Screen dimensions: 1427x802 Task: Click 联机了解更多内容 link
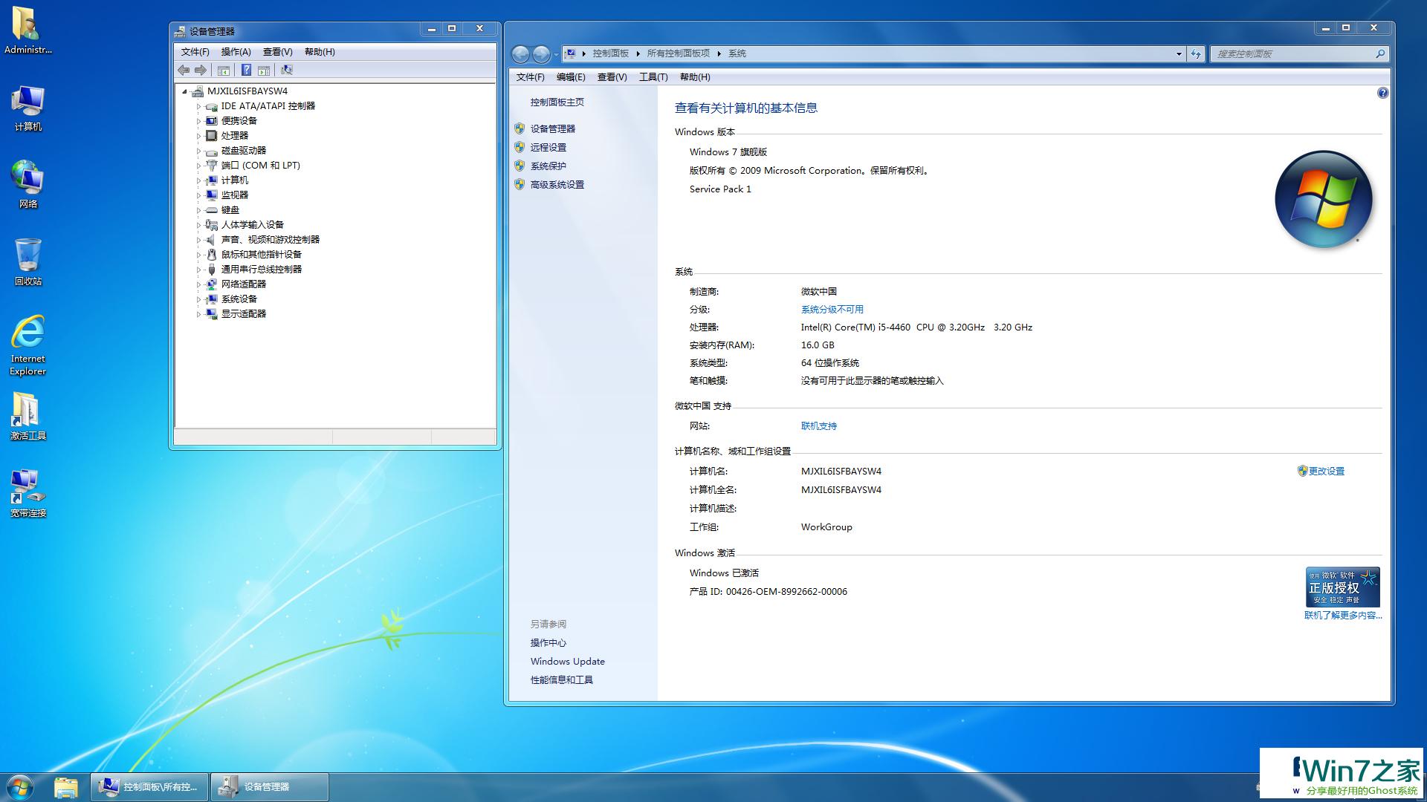click(1343, 615)
